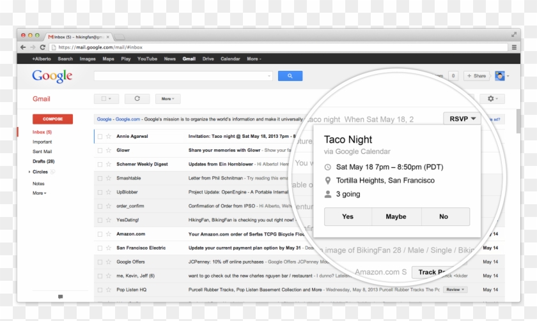Star the Schemer Weekly Digest email

[x=109, y=165]
